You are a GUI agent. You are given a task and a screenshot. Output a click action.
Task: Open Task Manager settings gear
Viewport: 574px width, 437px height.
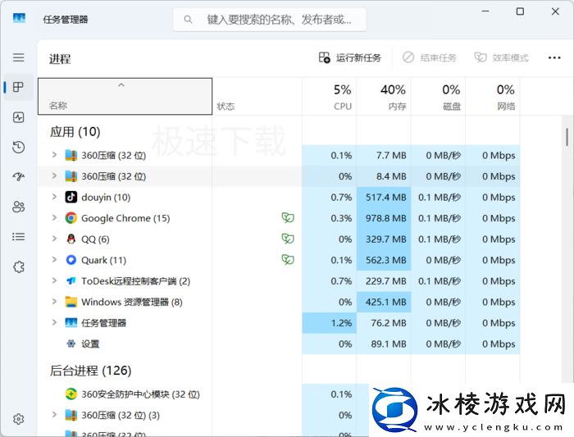pos(18,419)
